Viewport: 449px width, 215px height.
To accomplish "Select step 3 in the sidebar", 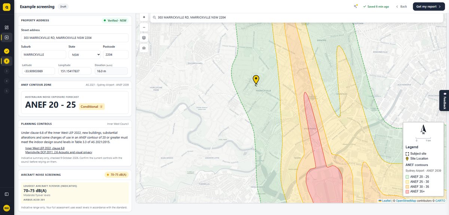I will (7, 71).
